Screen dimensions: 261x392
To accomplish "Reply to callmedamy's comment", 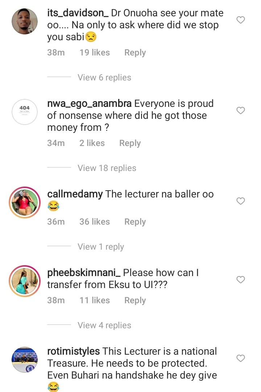I will [135, 222].
